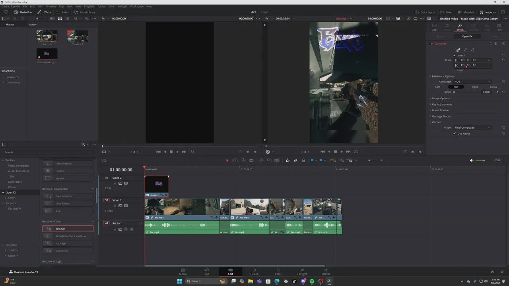Screen dimensions: 509x286
Task: Open the Playback menu
Action: coord(89,6)
